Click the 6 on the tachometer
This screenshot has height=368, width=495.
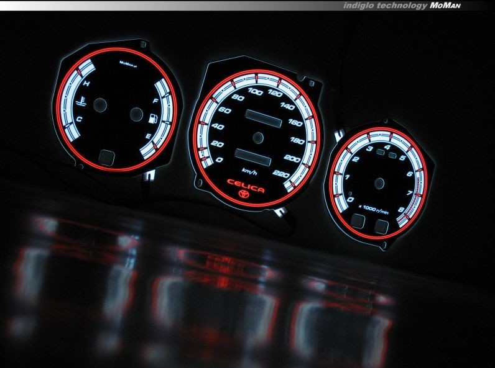click(x=410, y=174)
